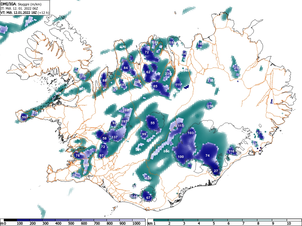Click the visibility value 298
302x226 pixels.
pos(137,82)
